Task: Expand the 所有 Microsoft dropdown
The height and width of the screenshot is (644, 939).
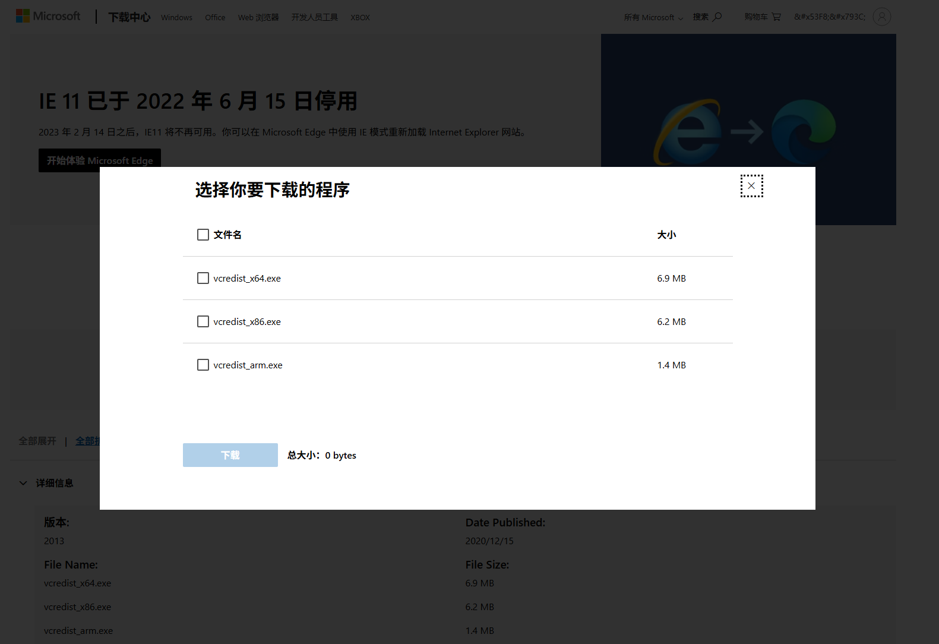Action: tap(653, 17)
